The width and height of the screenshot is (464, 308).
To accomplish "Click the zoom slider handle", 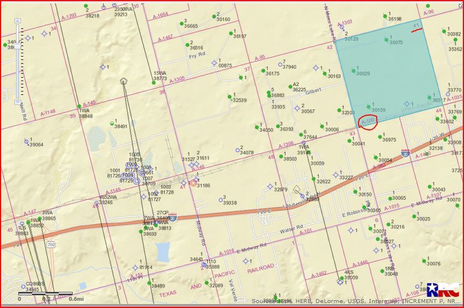I will (18, 46).
